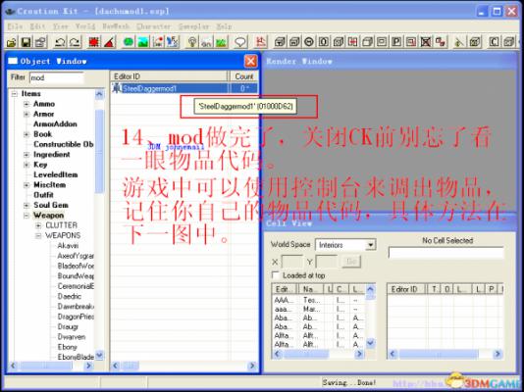Open the World Space Interiors dropdown
This screenshot has width=524, height=392.
click(x=345, y=245)
